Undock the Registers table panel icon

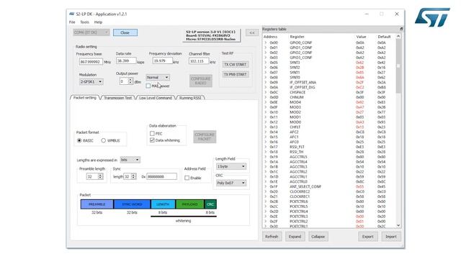[x=401, y=29]
